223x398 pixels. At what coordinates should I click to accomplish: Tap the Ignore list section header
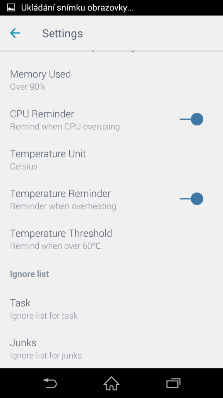[29, 274]
